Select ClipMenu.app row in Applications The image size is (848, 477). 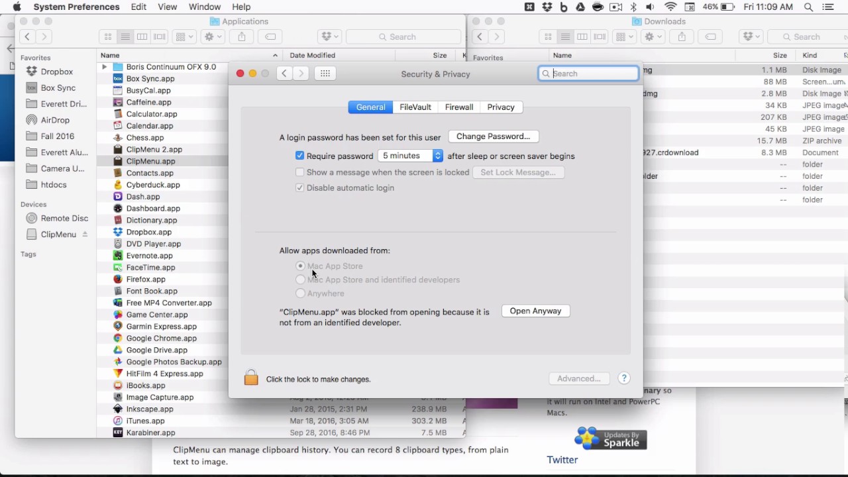click(x=282, y=162)
